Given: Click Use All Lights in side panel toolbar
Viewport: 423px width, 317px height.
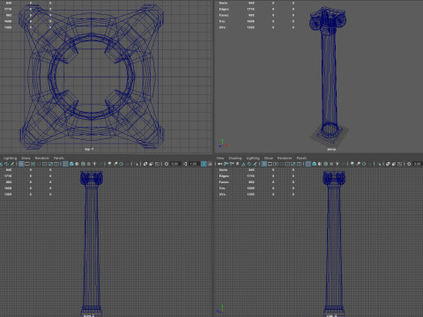Looking at the screenshot, I should click(x=338, y=164).
